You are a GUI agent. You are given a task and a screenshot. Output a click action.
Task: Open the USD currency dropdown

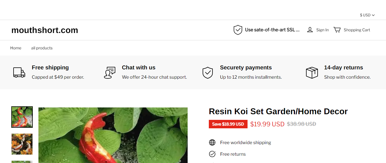click(x=367, y=15)
